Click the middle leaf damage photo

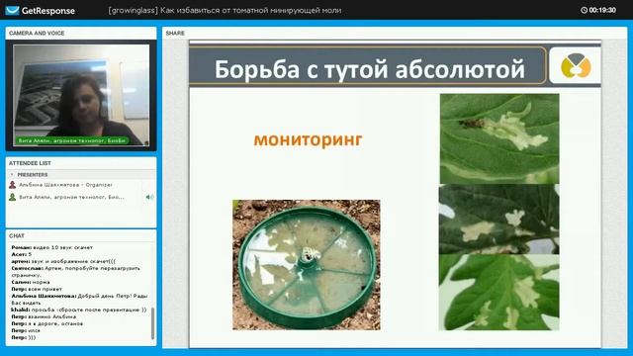pyautogui.click(x=499, y=220)
